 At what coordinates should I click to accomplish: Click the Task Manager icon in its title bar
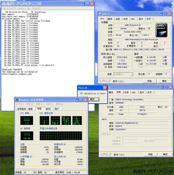click(x=17, y=100)
